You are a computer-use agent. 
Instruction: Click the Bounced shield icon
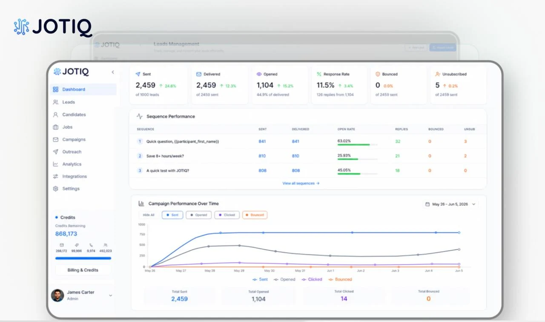pyautogui.click(x=377, y=74)
